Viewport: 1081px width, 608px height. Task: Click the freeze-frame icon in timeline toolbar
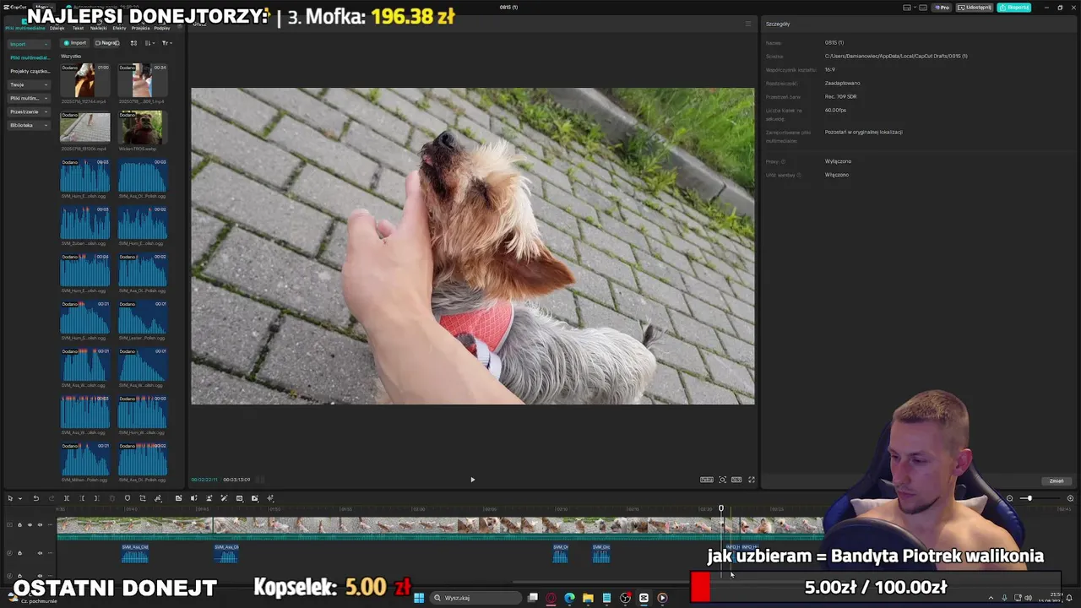pyautogui.click(x=178, y=498)
